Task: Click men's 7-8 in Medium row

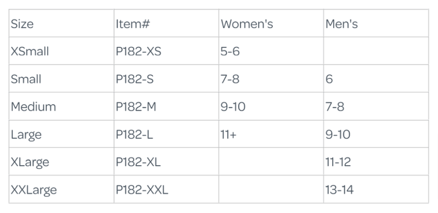Action: pyautogui.click(x=335, y=106)
